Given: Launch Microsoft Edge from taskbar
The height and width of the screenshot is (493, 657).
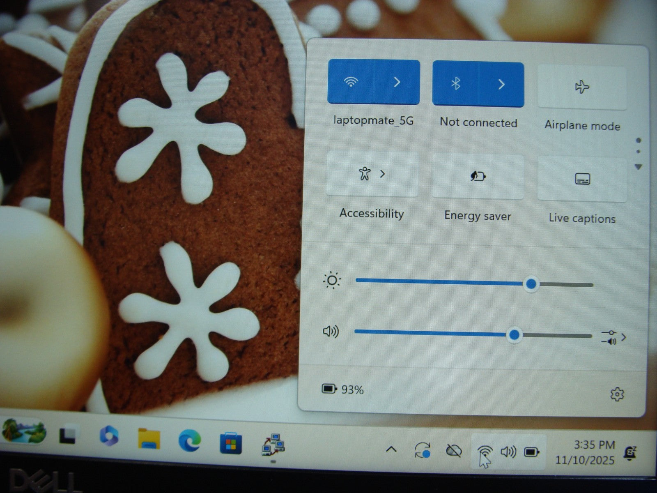Looking at the screenshot, I should [x=190, y=440].
